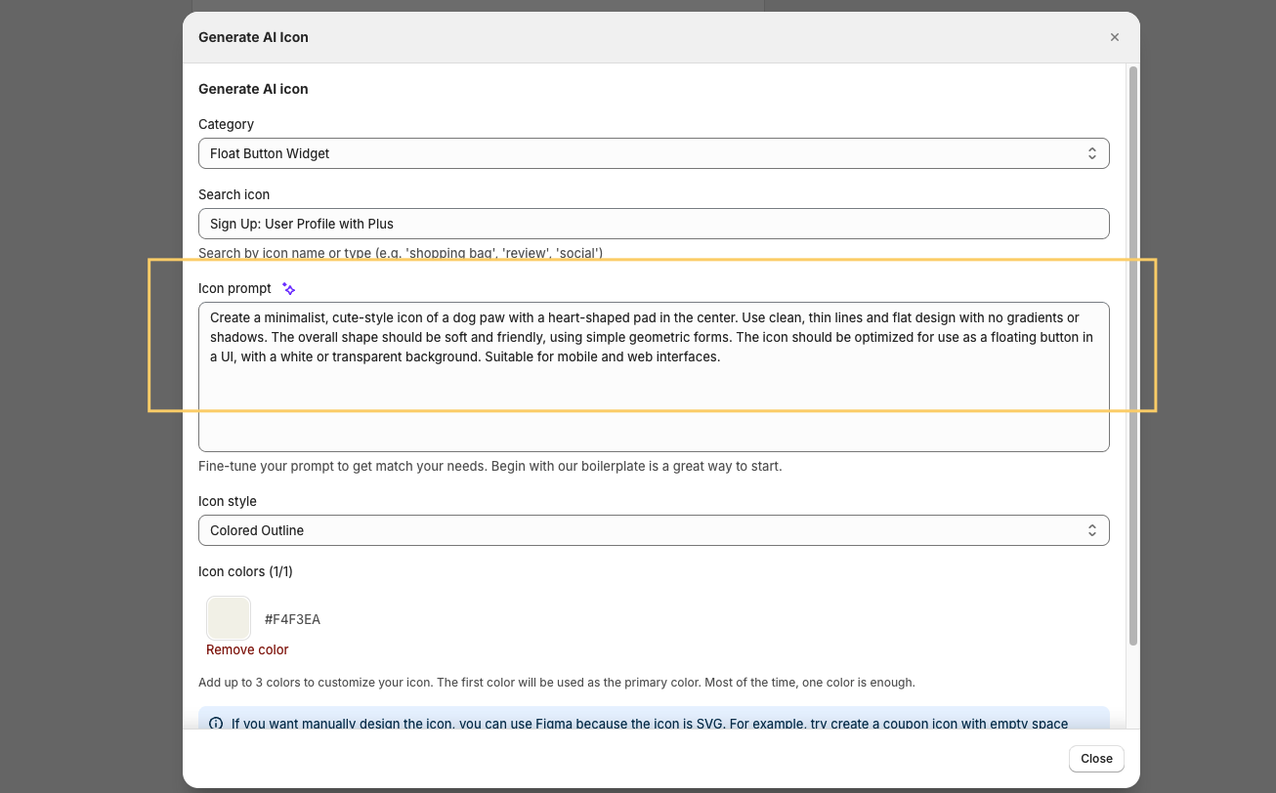
Task: Click the chevron arrows on the Icon style selector
Action: (1092, 530)
